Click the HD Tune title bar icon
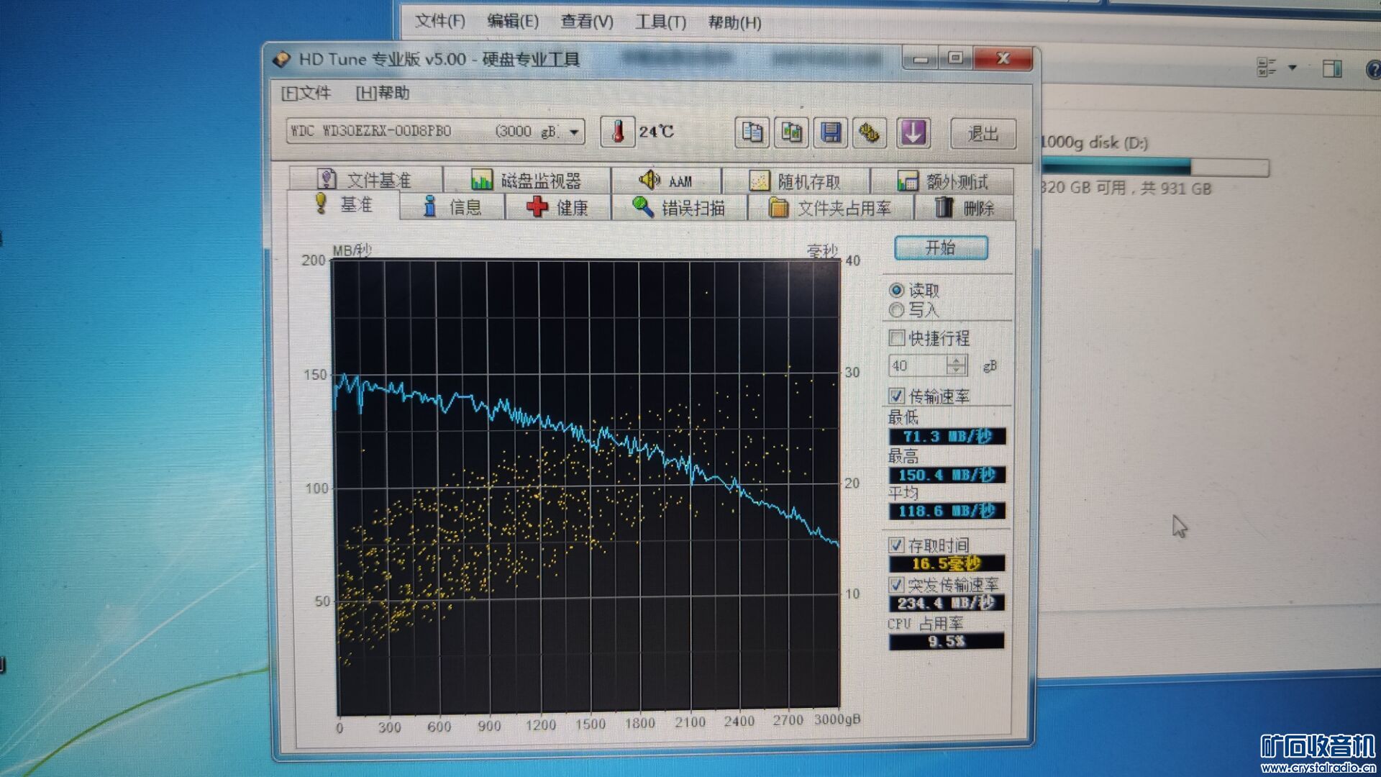The image size is (1381, 777). click(x=281, y=59)
